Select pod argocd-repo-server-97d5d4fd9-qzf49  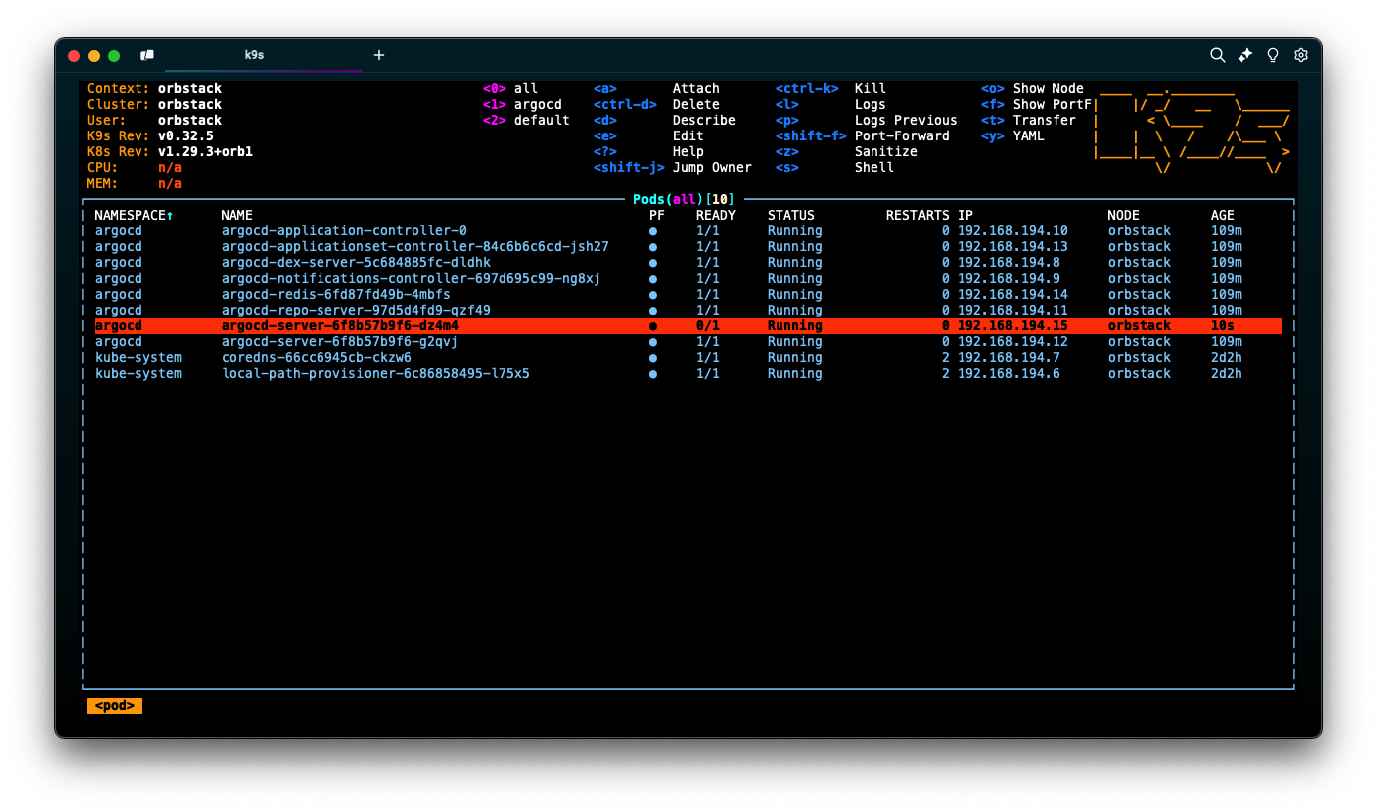click(x=688, y=311)
